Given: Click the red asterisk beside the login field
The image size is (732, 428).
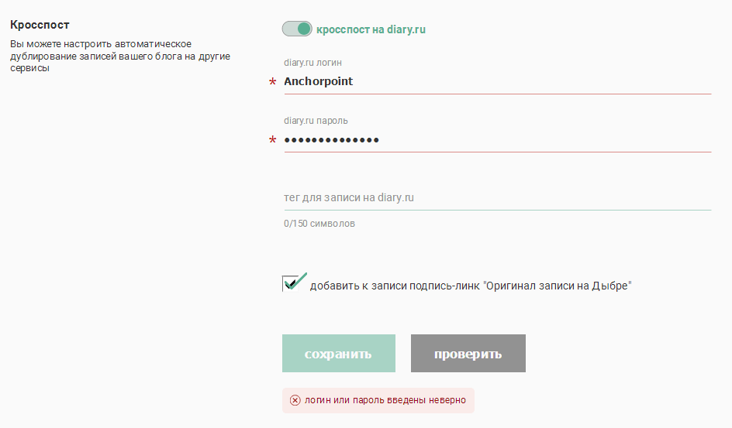Looking at the screenshot, I should click(x=272, y=83).
